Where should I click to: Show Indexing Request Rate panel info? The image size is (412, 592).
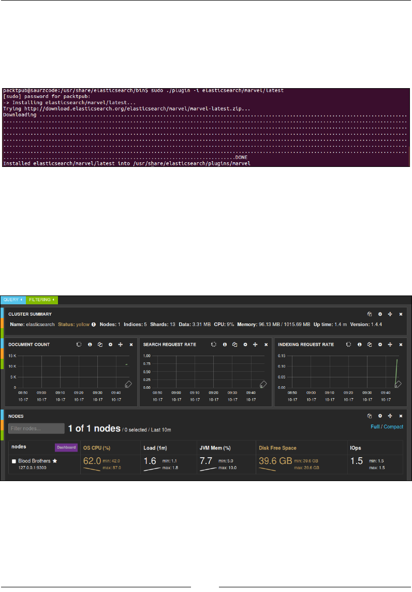[x=360, y=344]
